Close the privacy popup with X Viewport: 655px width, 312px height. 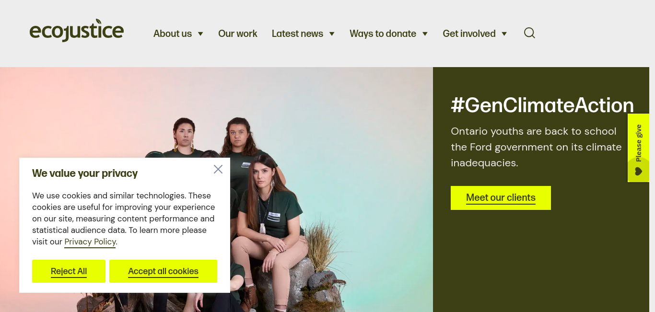coord(218,169)
